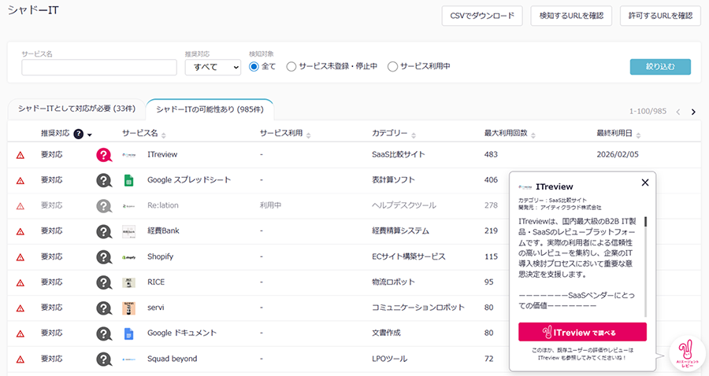Sort by 最終利用日 column header
Viewport: 709px width, 376px height.
click(x=621, y=134)
